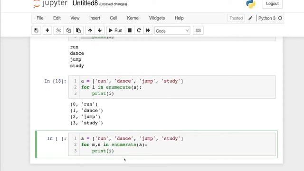Paste cells below icon
Image resolution: width=304 pixels, height=171 pixels.
click(78, 30)
